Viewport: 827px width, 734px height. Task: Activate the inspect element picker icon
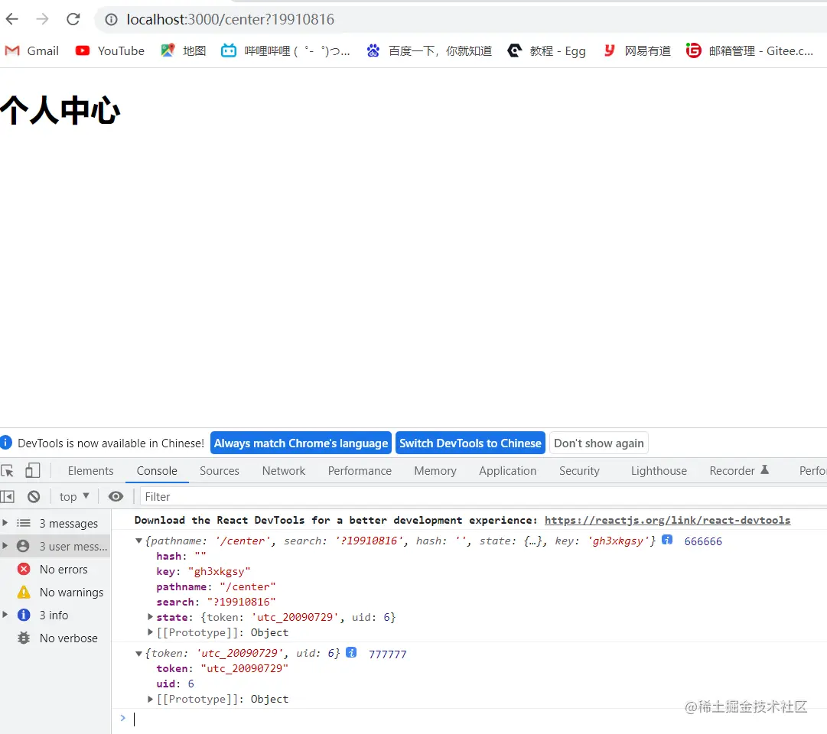tap(8, 470)
